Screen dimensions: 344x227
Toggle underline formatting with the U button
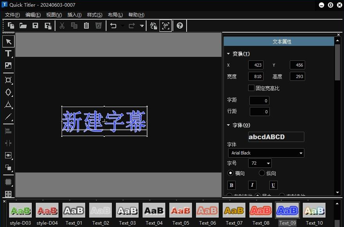point(273,185)
